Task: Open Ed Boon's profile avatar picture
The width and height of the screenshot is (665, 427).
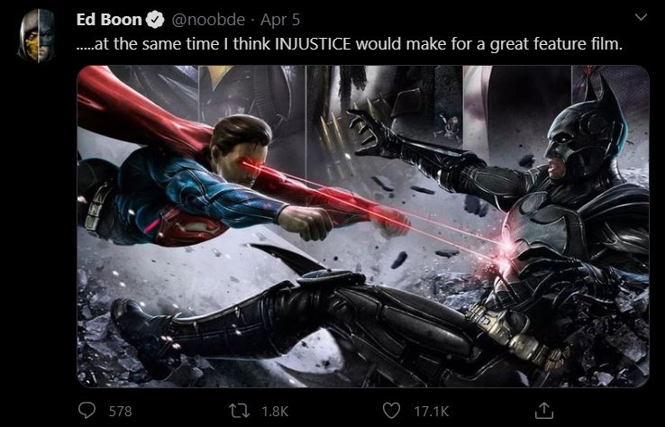Action: (37, 36)
